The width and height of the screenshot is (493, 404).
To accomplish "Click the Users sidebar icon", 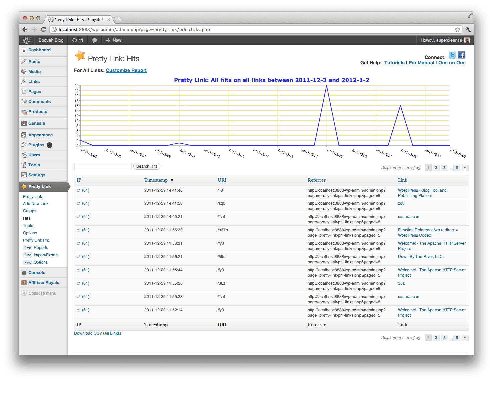I will 24,155.
